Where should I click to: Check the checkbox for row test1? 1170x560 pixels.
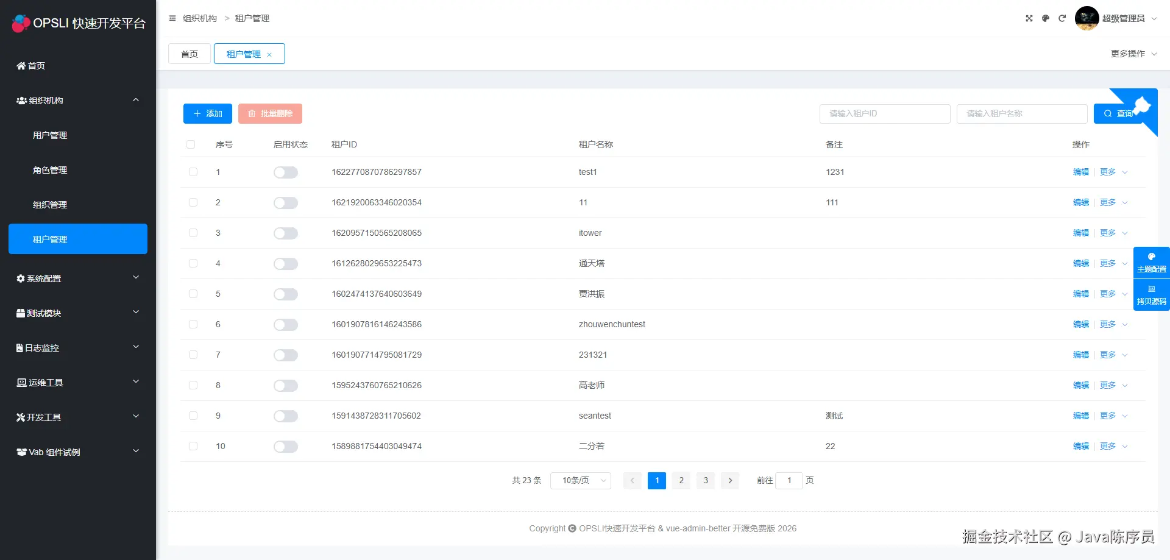[x=193, y=172]
